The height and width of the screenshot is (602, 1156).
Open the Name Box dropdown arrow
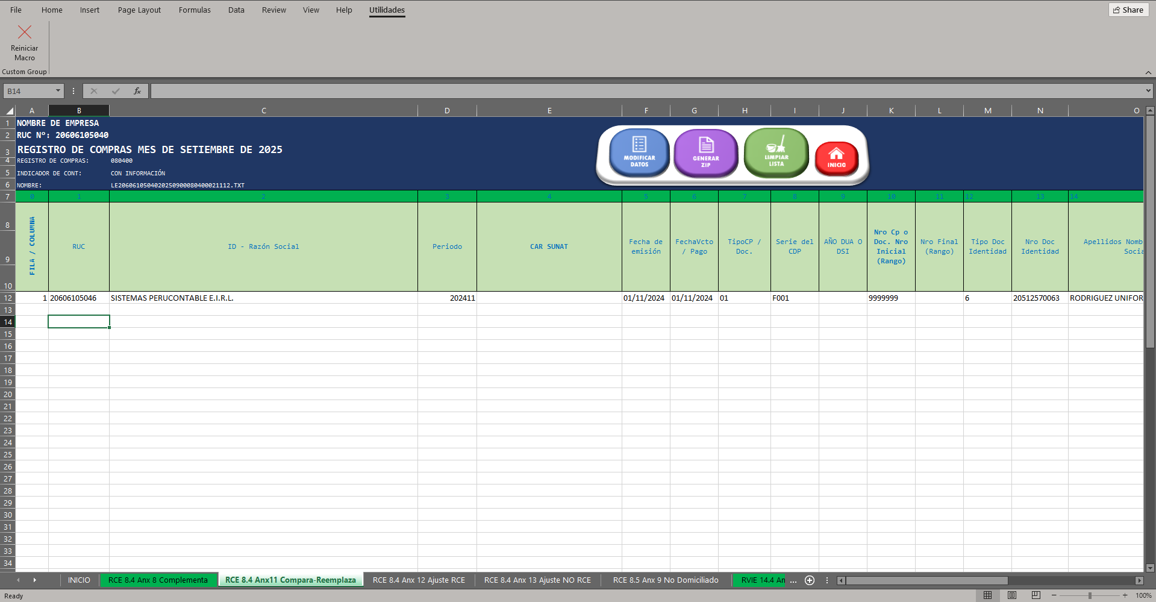click(x=58, y=91)
